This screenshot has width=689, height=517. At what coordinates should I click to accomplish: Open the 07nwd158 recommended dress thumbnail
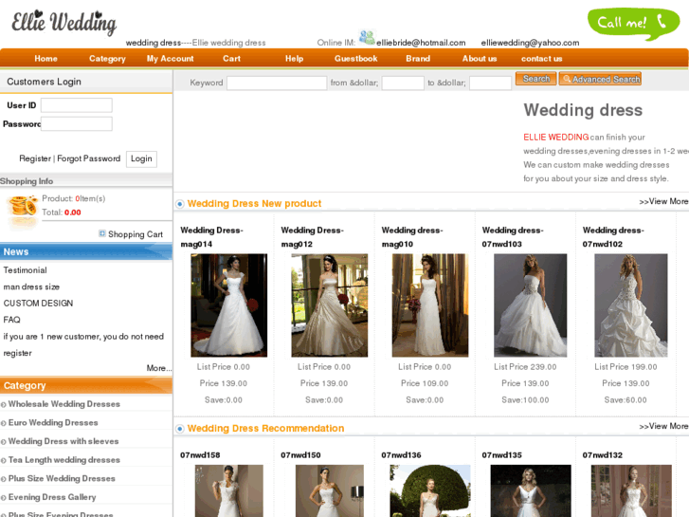229,490
